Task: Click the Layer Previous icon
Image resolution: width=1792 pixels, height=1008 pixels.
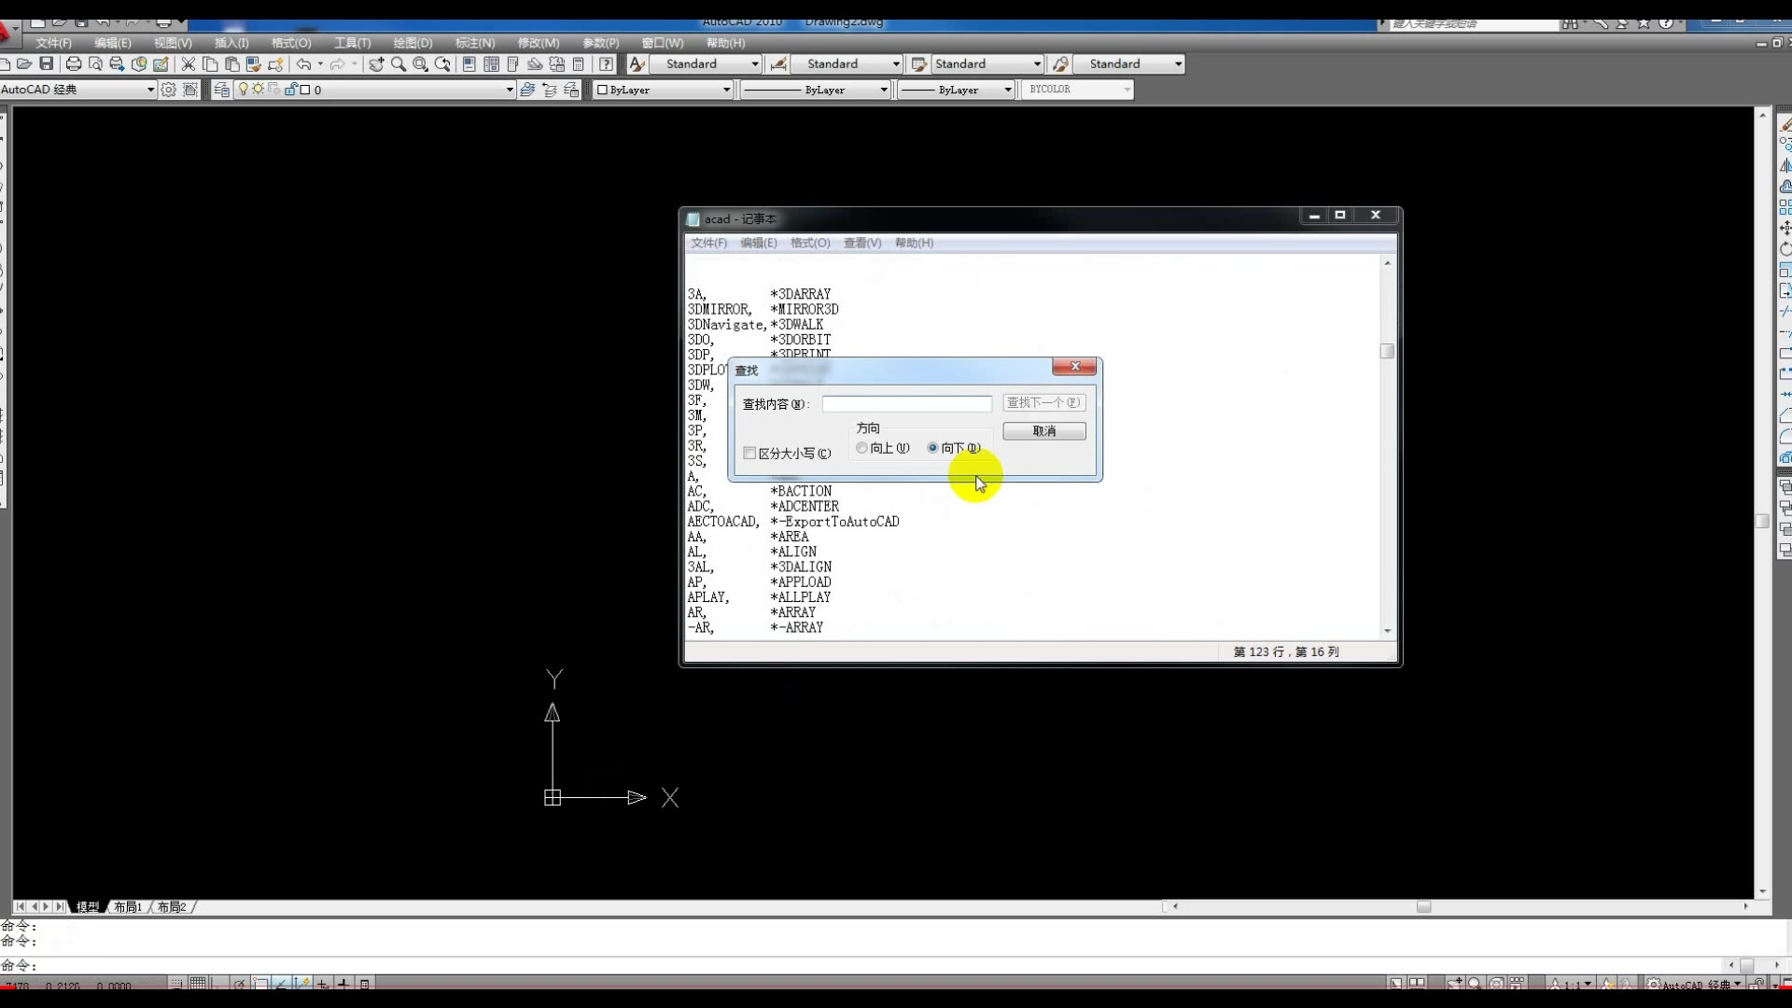Action: (x=550, y=90)
